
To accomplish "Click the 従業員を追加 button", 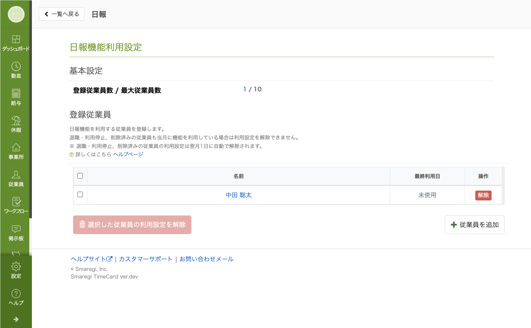I will click(474, 225).
